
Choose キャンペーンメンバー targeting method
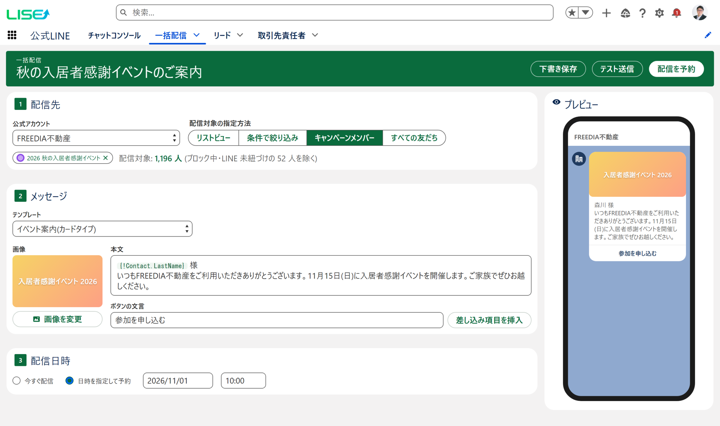click(x=345, y=138)
